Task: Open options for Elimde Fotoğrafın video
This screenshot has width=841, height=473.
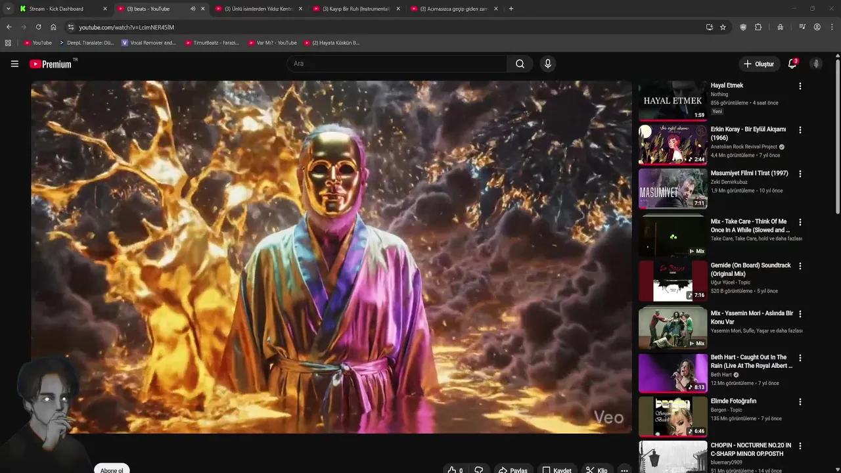Action: (x=800, y=401)
